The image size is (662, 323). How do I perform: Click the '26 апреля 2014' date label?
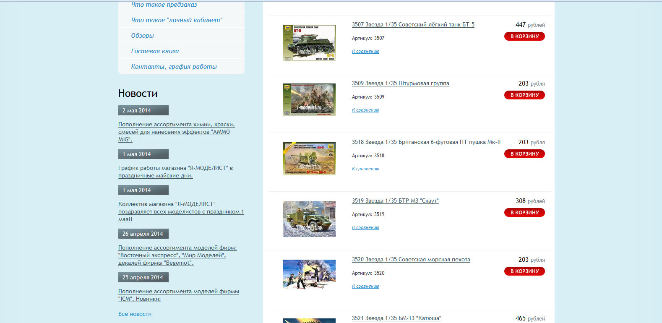click(x=143, y=234)
